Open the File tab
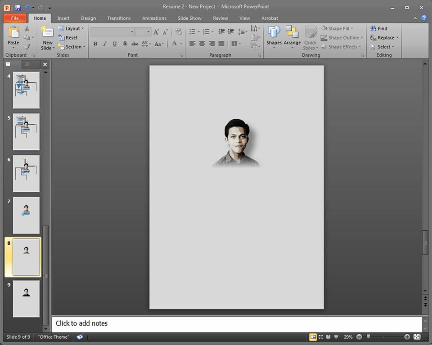 15,18
